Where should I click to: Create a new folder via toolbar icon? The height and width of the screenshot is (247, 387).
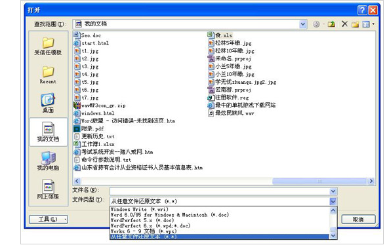pos(355,24)
